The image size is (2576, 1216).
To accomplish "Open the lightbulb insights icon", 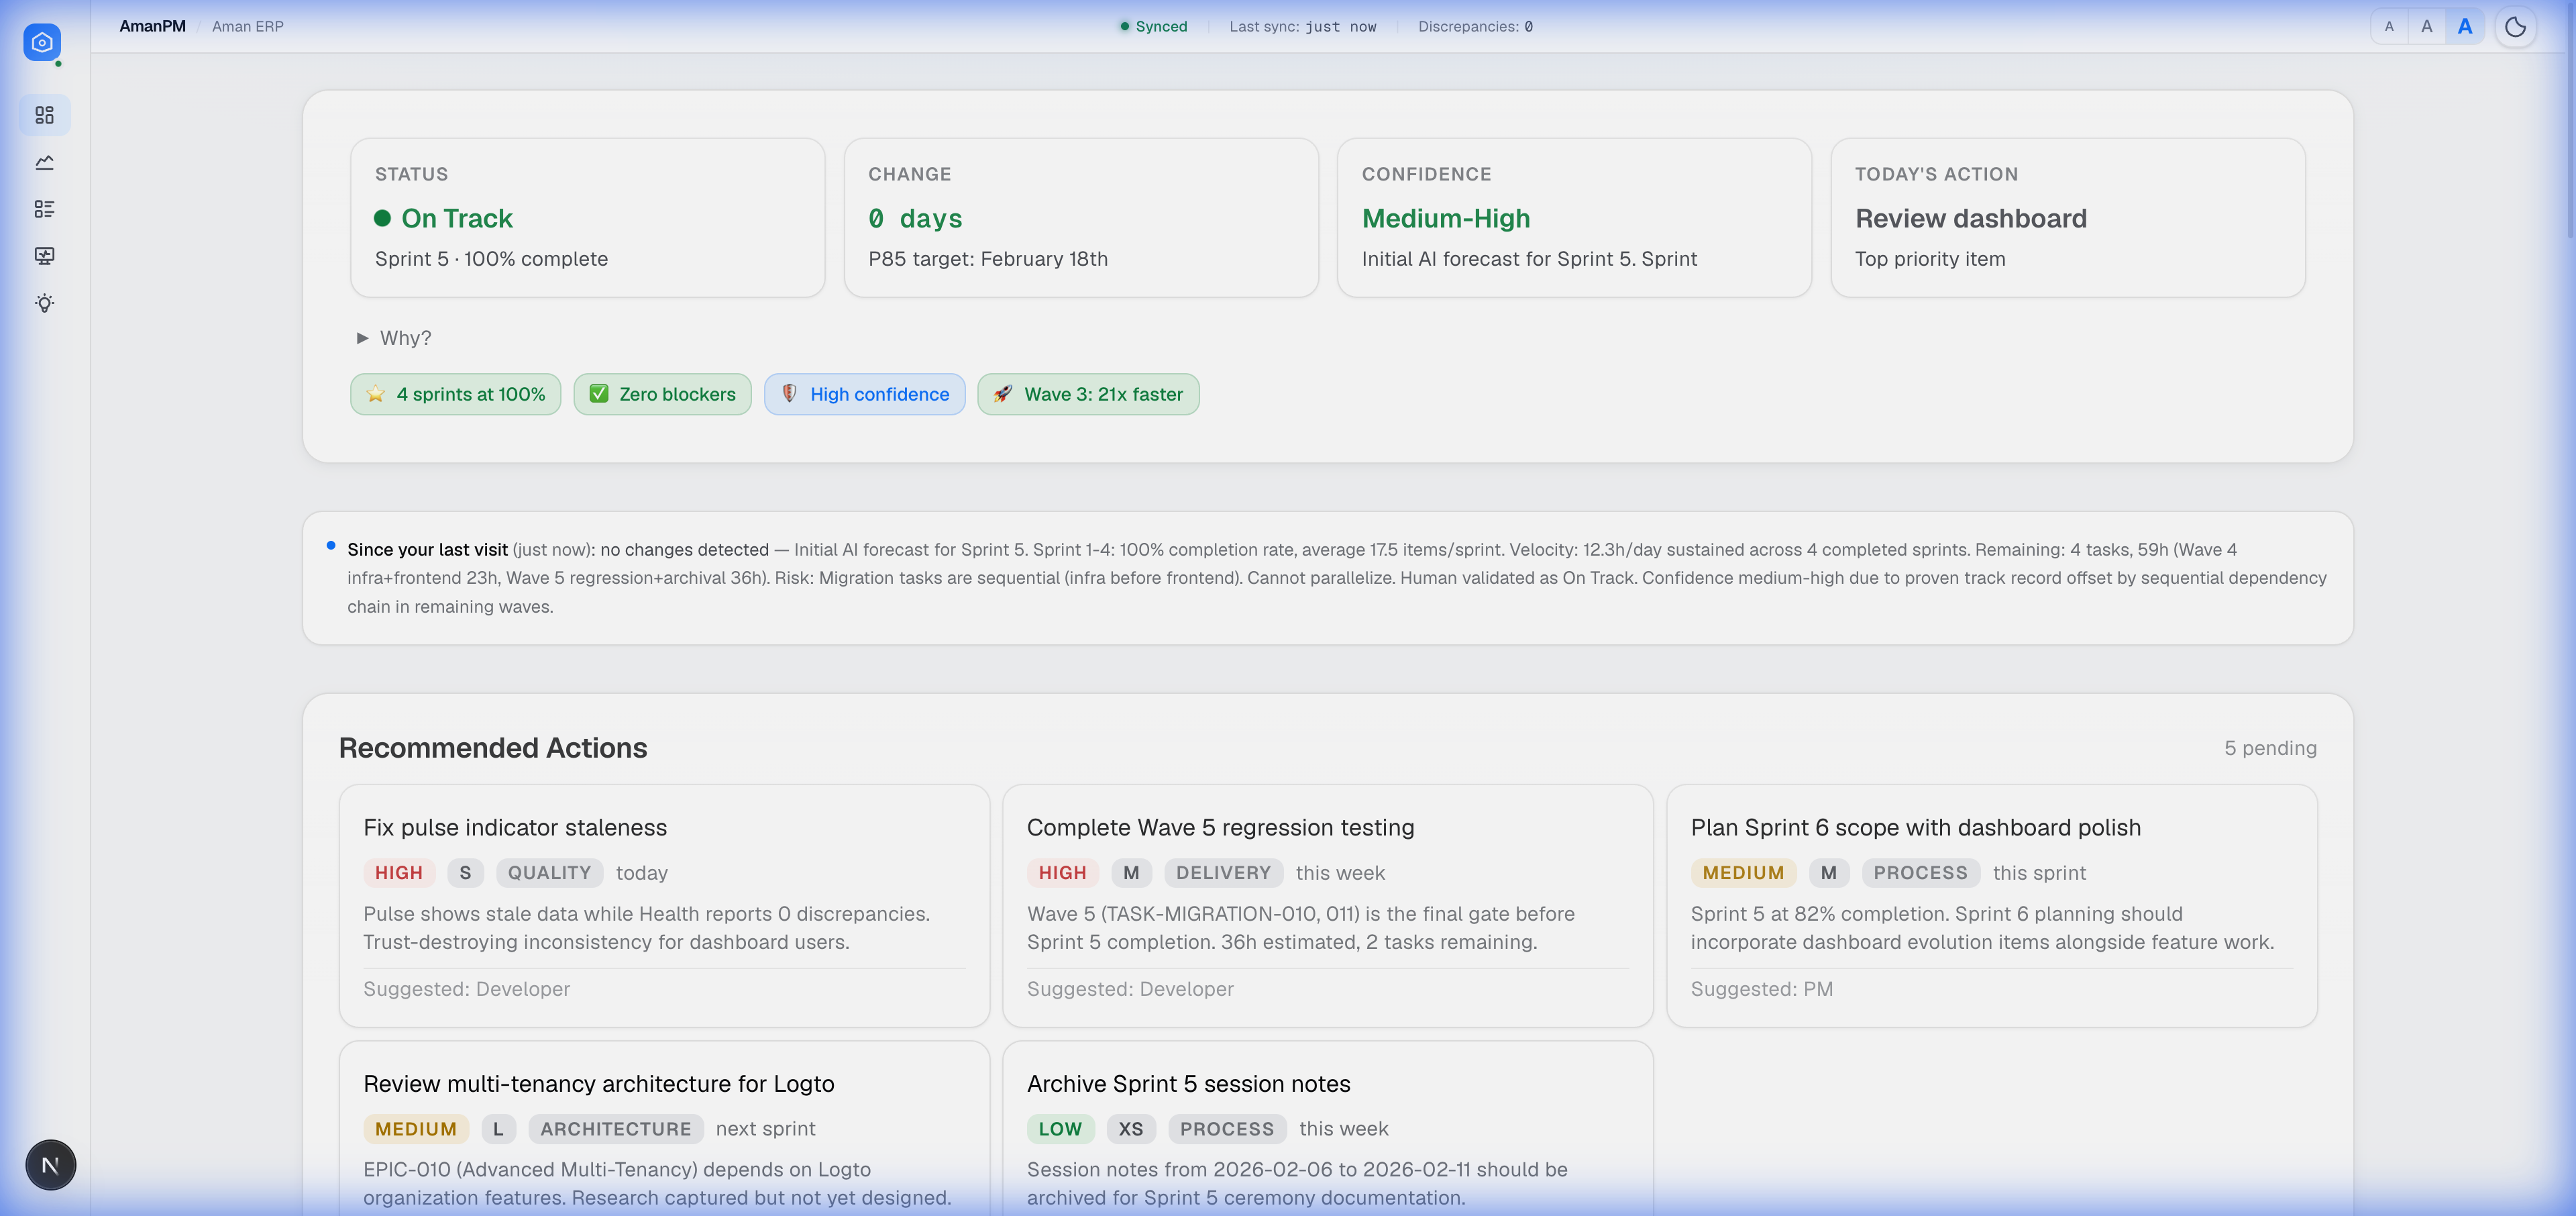I will click(x=44, y=303).
